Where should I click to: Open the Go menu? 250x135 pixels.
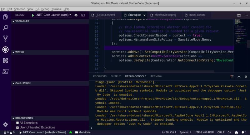(x=37, y=9)
